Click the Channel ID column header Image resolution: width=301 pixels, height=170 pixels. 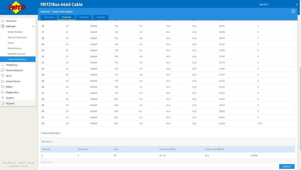coord(83,149)
